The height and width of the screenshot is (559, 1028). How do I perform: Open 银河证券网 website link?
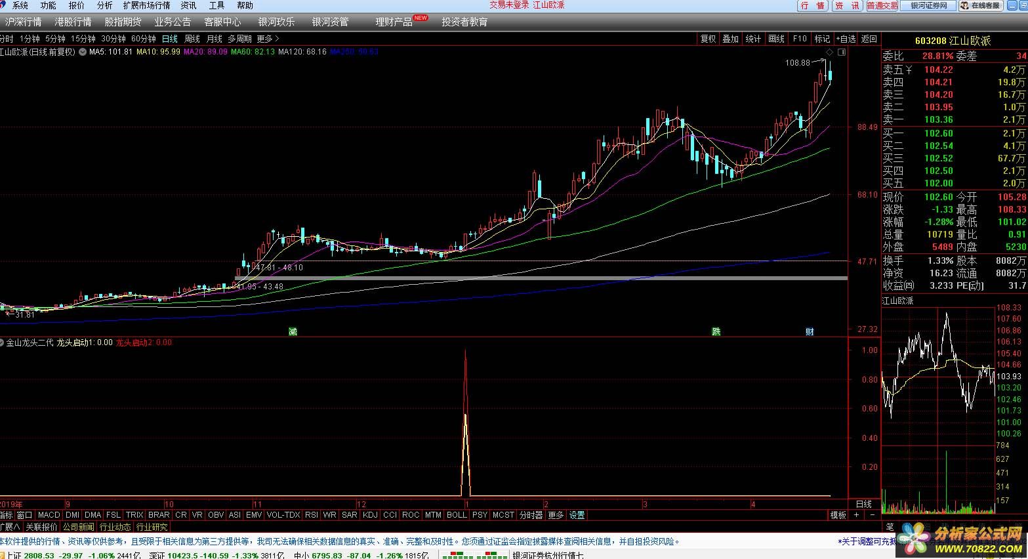(929, 5)
